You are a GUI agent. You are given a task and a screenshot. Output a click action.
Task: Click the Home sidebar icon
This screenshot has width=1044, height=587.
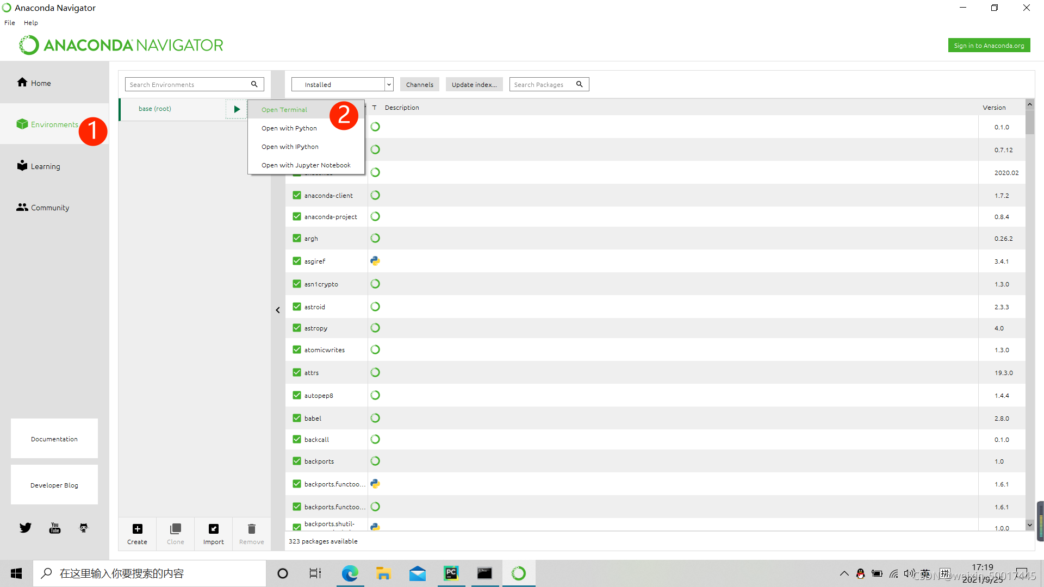pyautogui.click(x=22, y=82)
